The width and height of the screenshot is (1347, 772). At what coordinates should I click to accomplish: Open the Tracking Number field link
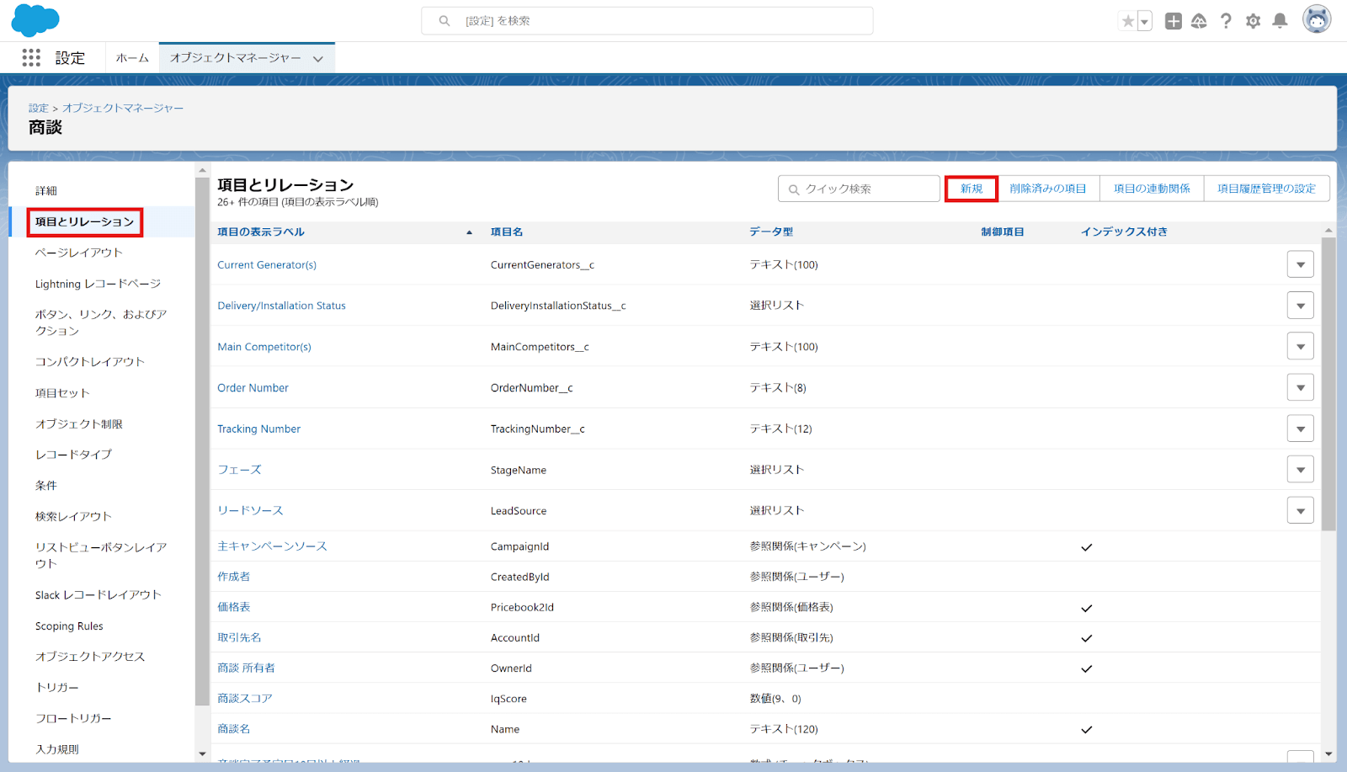tap(258, 429)
